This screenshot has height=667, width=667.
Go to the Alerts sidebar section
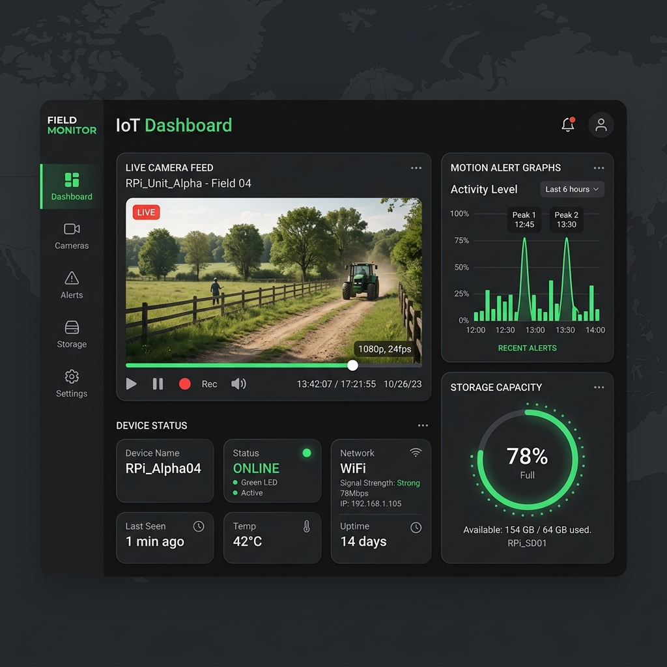pyautogui.click(x=72, y=285)
